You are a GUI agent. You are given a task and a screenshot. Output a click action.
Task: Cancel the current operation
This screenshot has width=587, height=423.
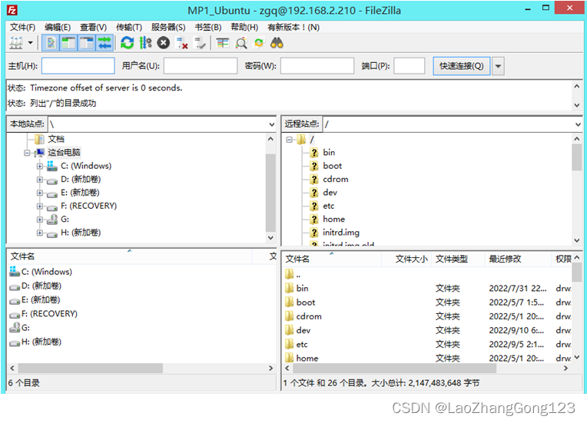(x=163, y=43)
